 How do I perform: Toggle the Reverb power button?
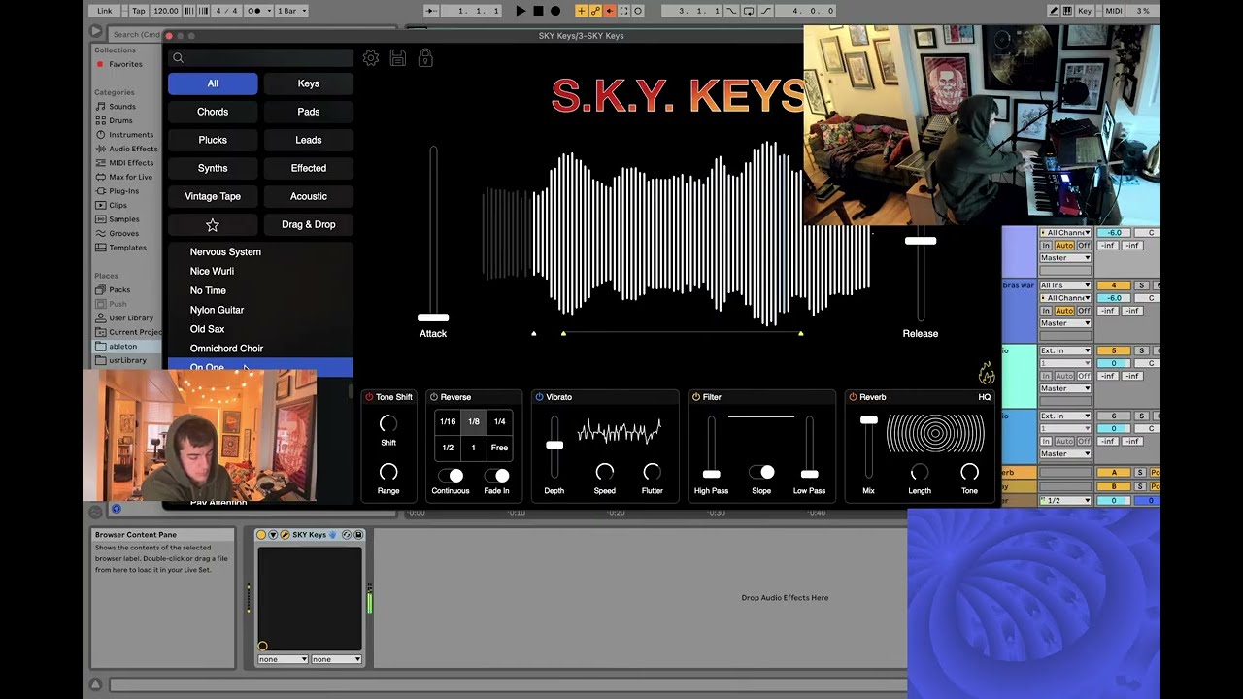click(853, 397)
